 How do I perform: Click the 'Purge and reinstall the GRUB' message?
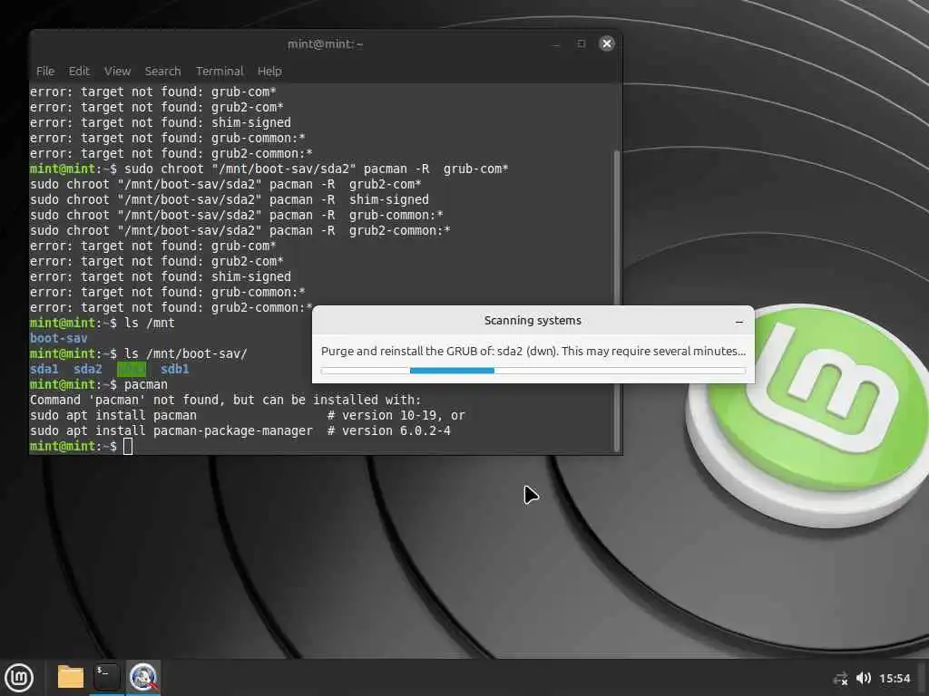coord(533,351)
